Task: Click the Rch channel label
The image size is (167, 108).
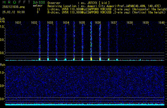Action: [x=3, y=65]
